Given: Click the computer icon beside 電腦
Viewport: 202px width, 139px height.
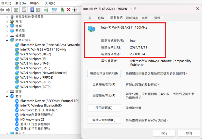Looking at the screenshot, I should tap(12, 26).
